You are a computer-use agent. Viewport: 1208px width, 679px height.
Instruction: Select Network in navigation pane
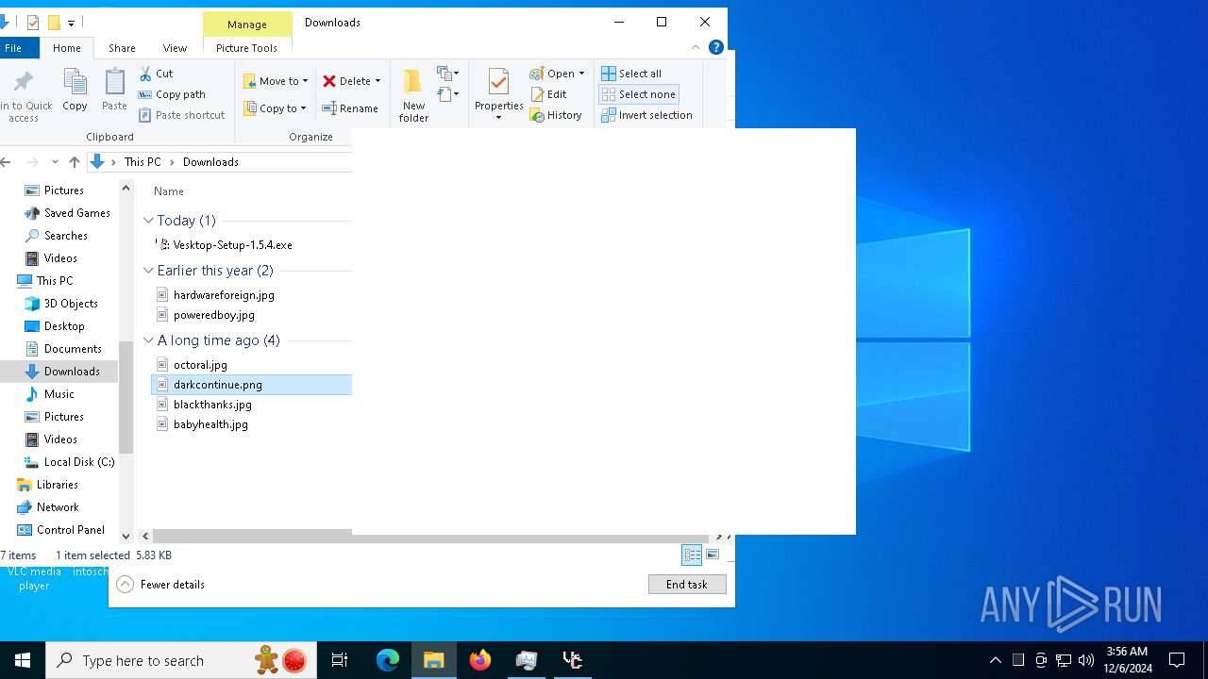[x=58, y=507]
